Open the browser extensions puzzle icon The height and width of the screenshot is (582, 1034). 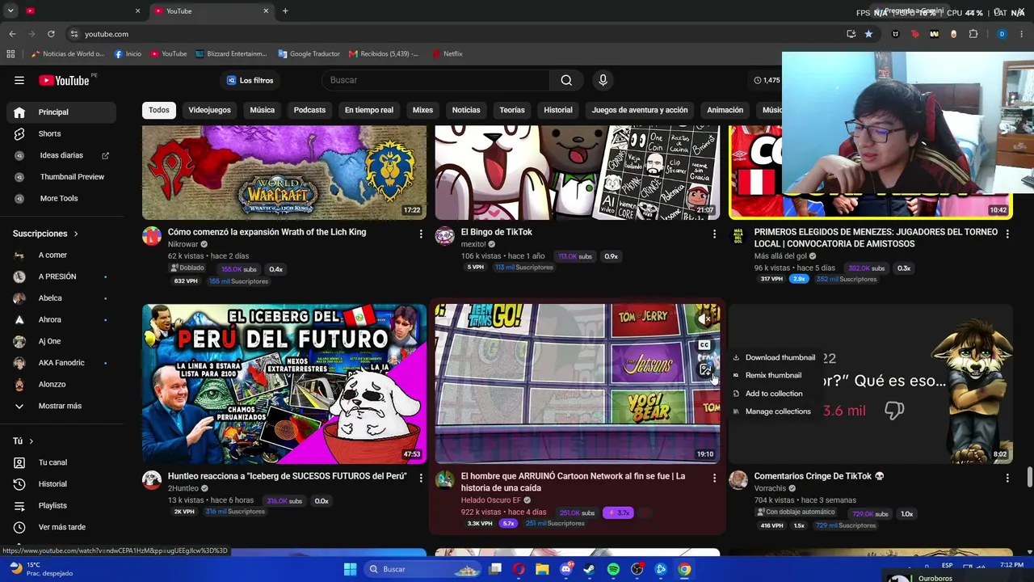(x=973, y=34)
